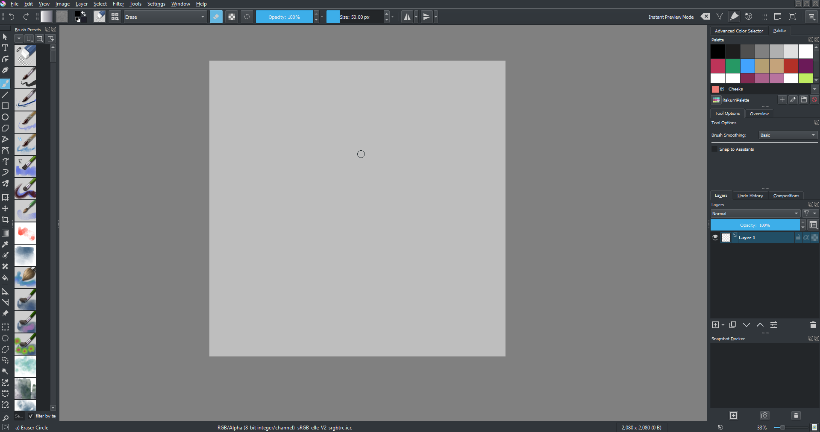Click Instant Preview Mode label

tap(671, 17)
